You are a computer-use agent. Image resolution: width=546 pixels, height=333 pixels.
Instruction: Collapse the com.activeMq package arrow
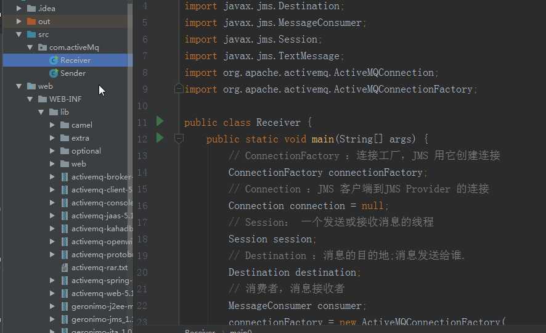click(x=30, y=47)
